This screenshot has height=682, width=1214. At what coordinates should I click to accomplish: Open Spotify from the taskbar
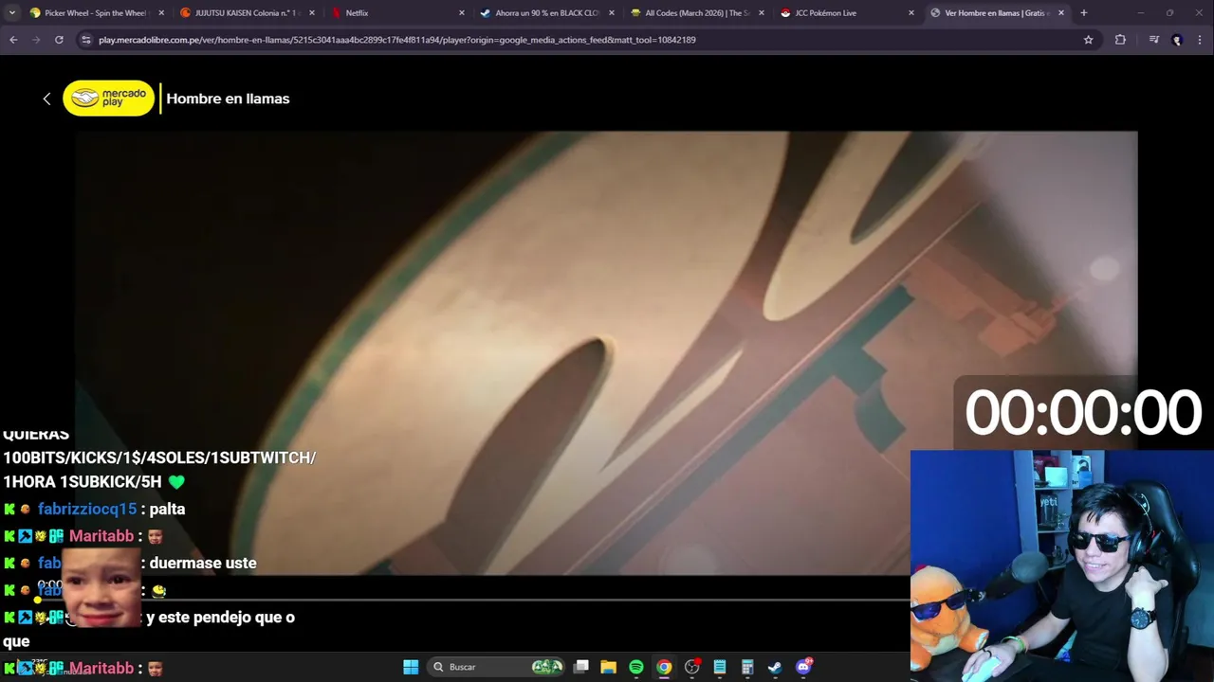(x=636, y=667)
